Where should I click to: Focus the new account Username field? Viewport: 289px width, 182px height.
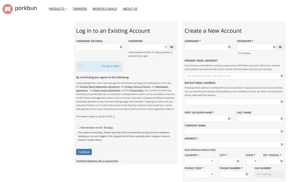(x=208, y=47)
